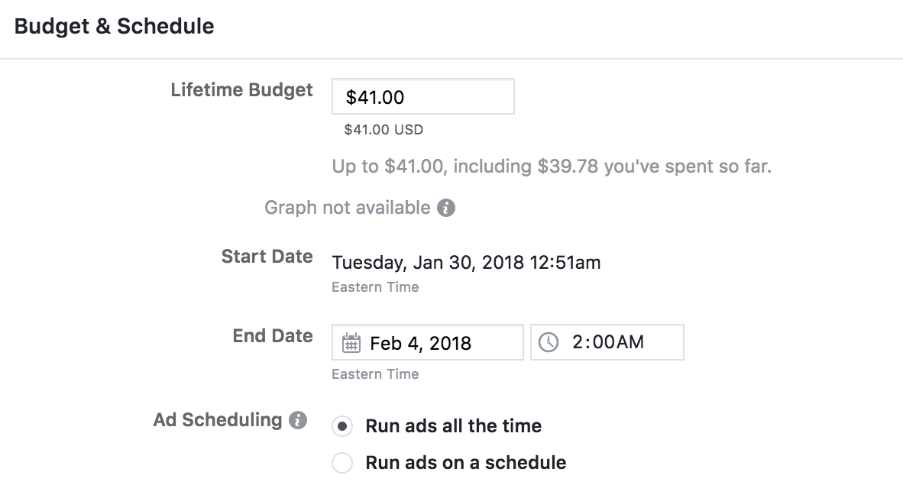Click the Budget & Schedule section heading
This screenshot has width=903, height=498.
tap(115, 27)
